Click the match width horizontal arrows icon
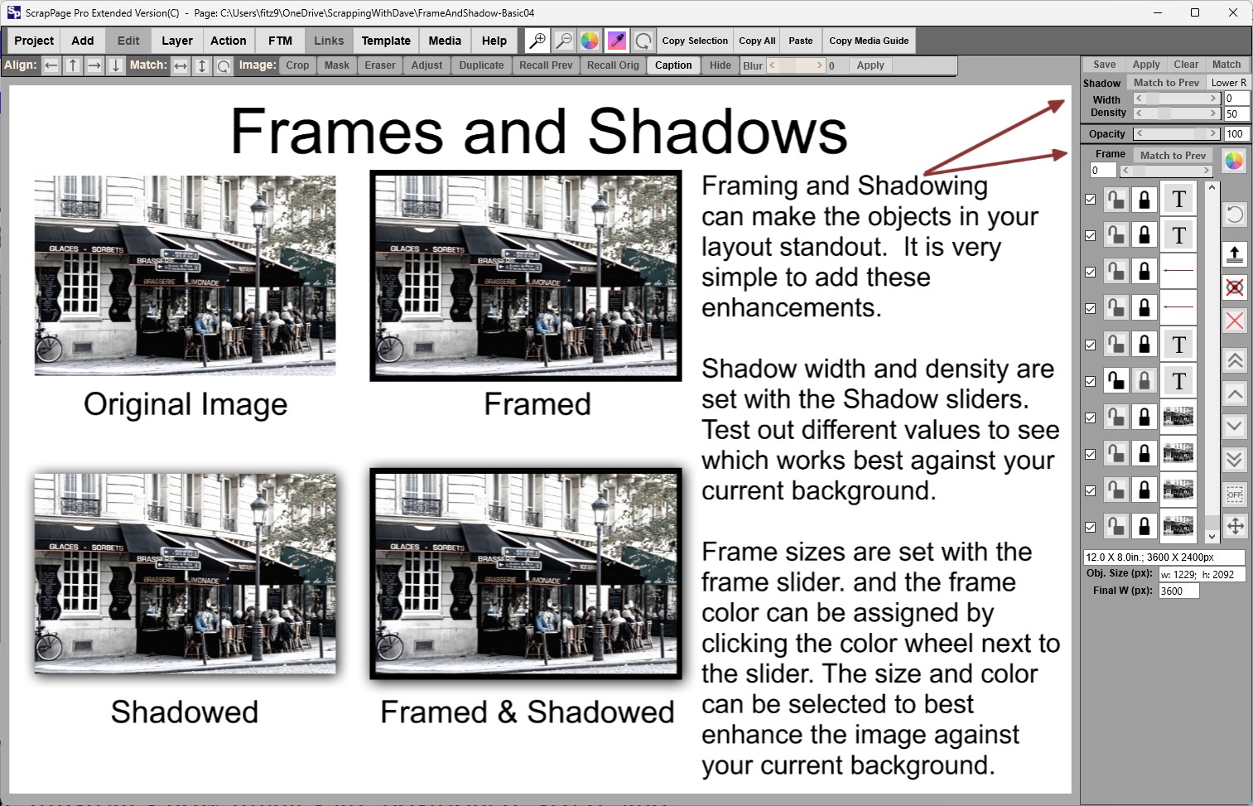The width and height of the screenshot is (1253, 806). pos(181,65)
